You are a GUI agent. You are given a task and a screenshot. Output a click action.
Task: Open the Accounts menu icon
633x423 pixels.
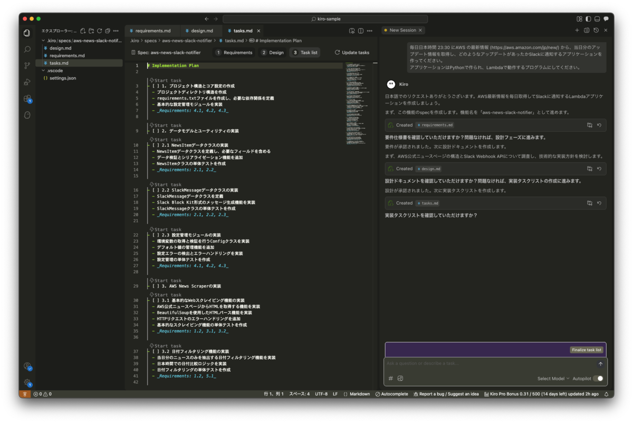click(x=27, y=366)
